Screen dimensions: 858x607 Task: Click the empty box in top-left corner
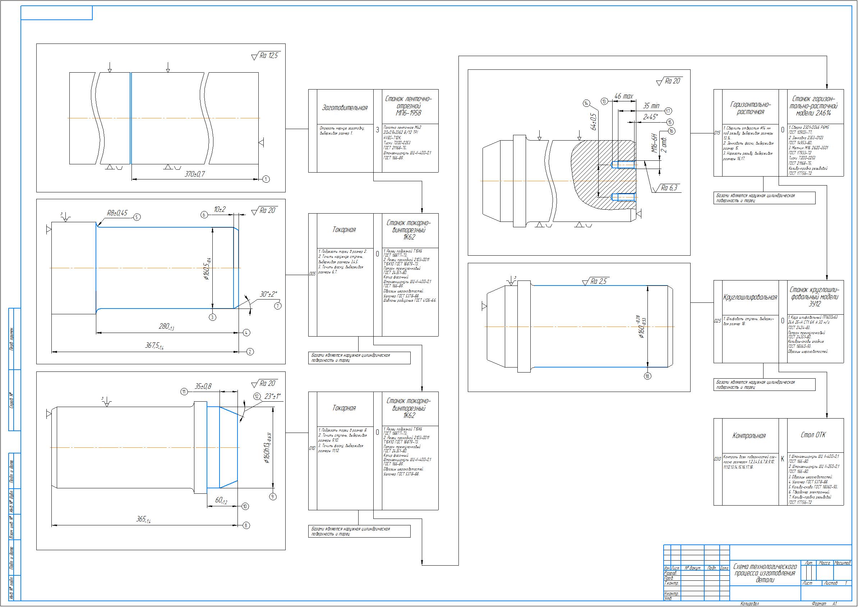(56, 13)
